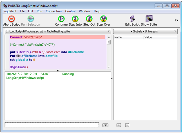Open the Connection menu
The height and width of the screenshot is (133, 183).
point(53,11)
